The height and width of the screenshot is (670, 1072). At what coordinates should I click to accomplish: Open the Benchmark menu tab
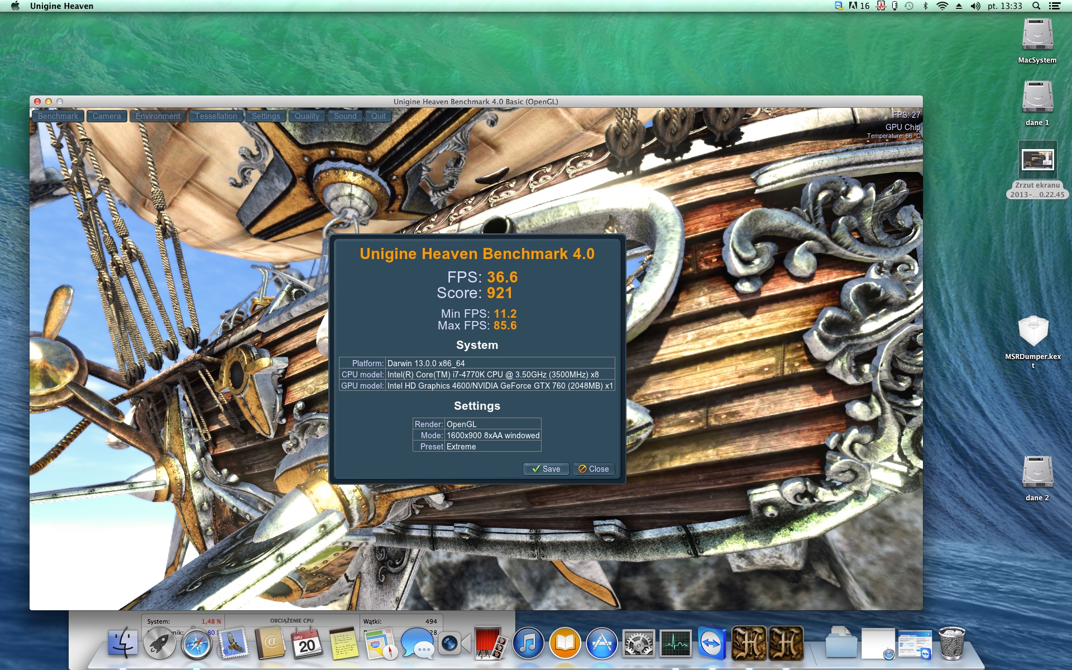click(58, 116)
